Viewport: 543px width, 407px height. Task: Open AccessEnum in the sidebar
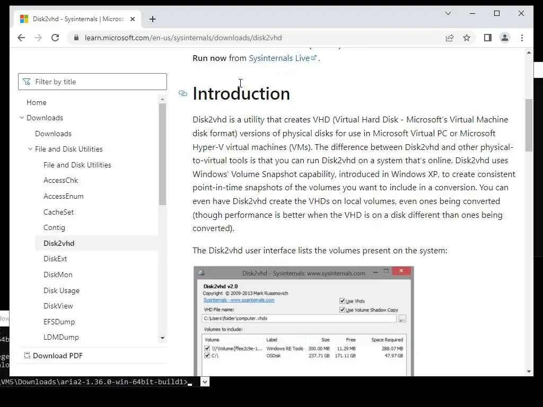click(x=64, y=196)
